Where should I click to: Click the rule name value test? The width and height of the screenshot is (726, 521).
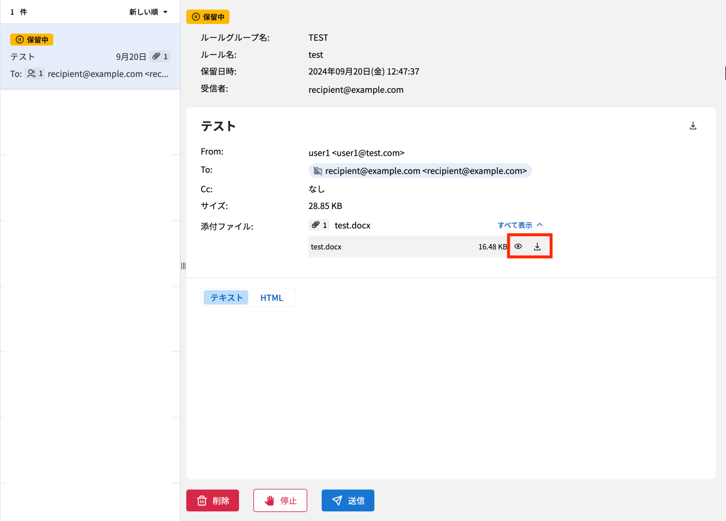point(316,54)
